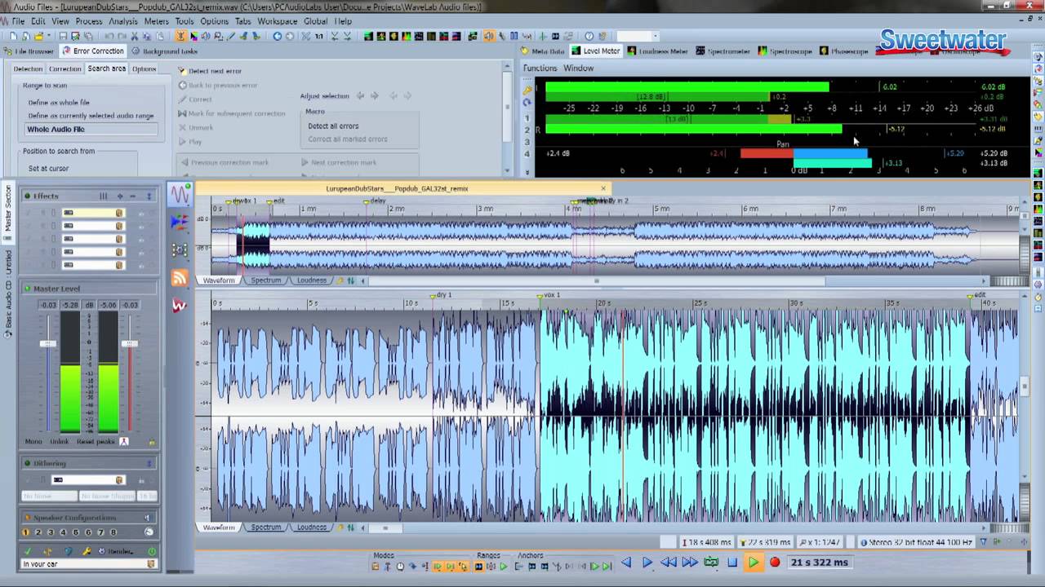
Task: Open the Loudness Meter tab
Action: [658, 51]
